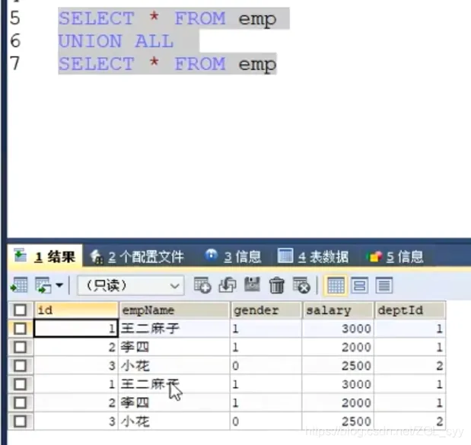This screenshot has height=445, width=471.
Task: Click the delete row trash icon
Action: tap(277, 285)
